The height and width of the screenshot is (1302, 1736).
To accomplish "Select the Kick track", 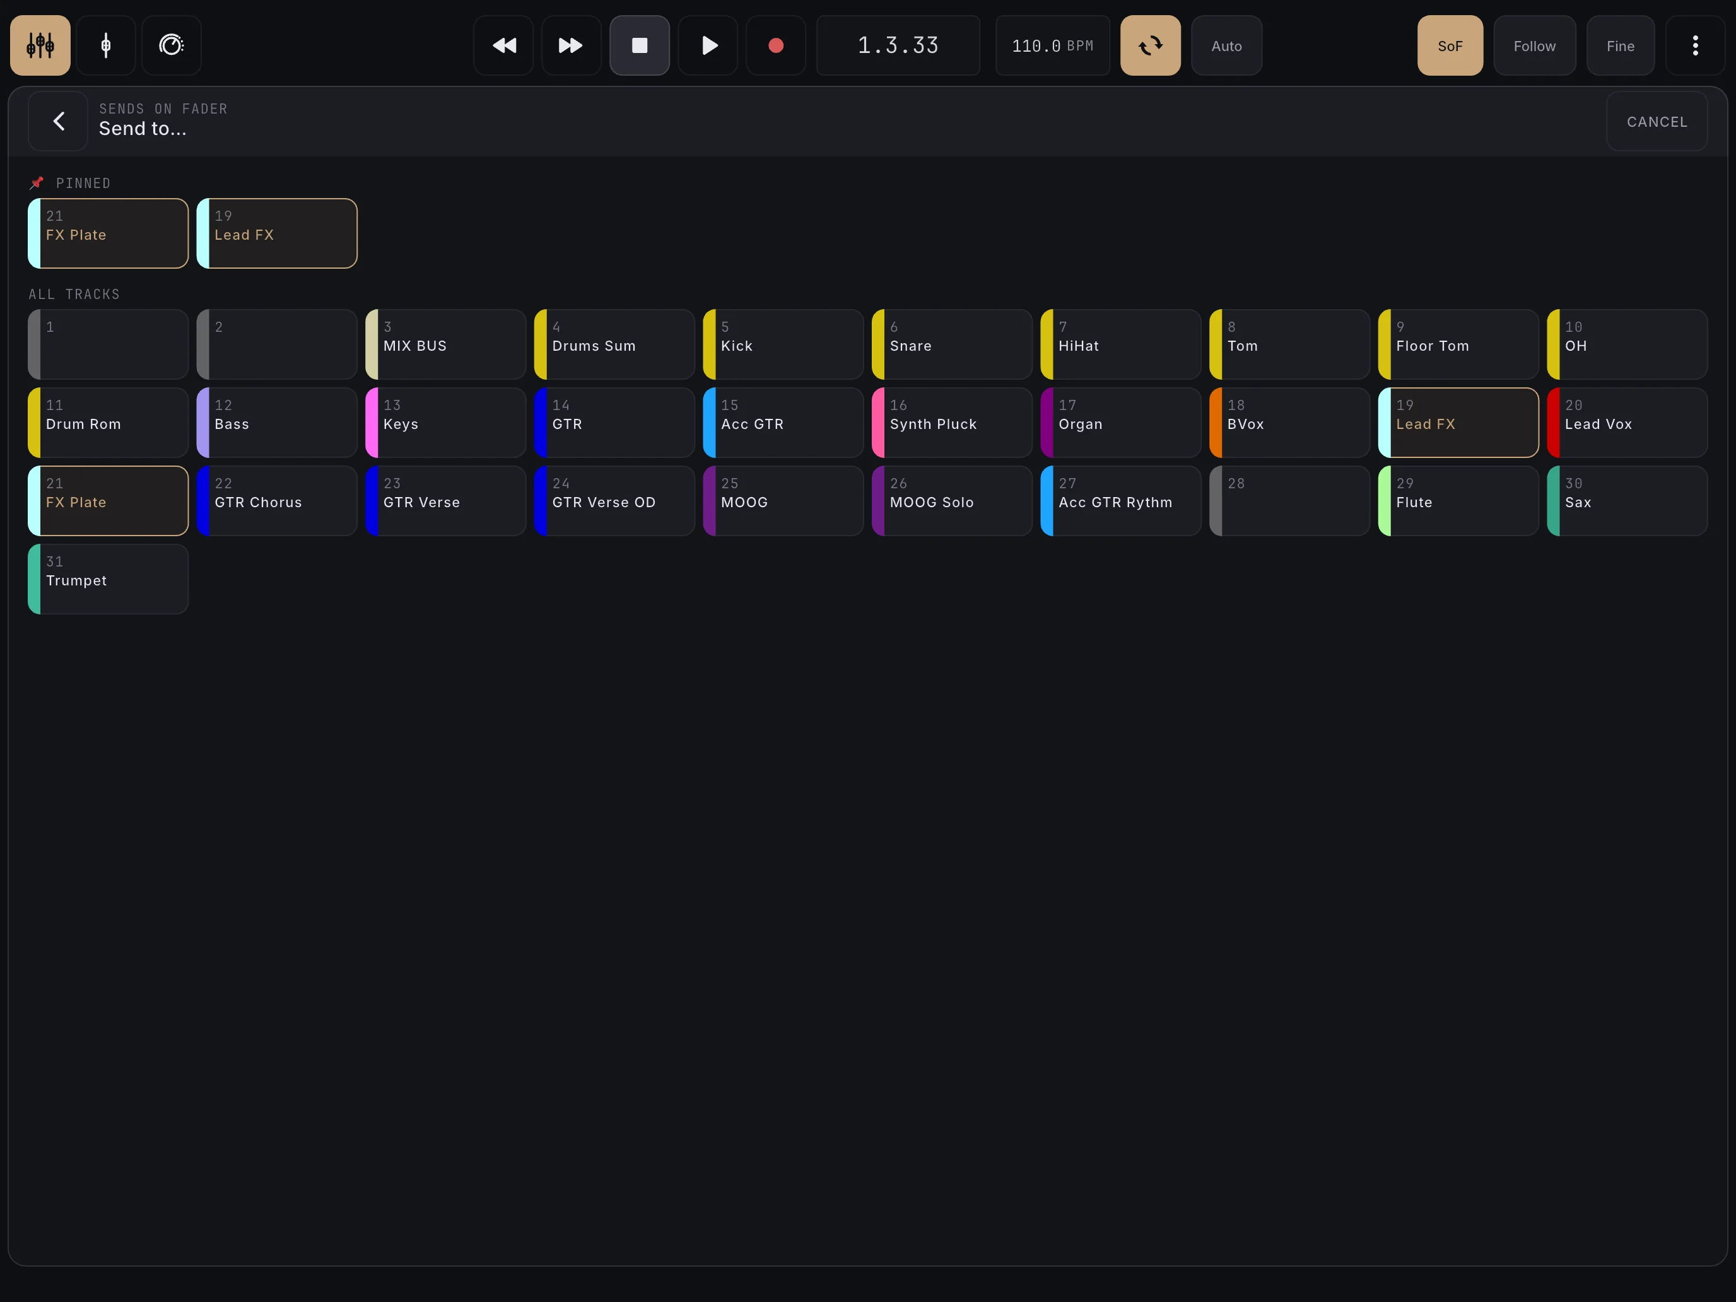I will tap(783, 344).
